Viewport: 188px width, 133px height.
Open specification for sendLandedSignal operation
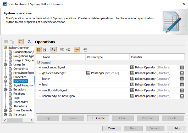coord(182,67)
